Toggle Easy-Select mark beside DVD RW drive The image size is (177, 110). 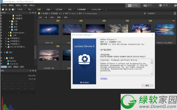click(1, 47)
